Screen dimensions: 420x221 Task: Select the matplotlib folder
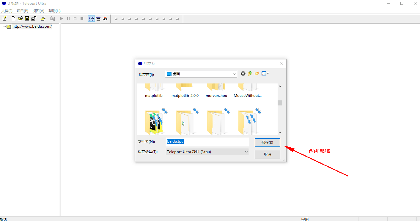pos(154,91)
